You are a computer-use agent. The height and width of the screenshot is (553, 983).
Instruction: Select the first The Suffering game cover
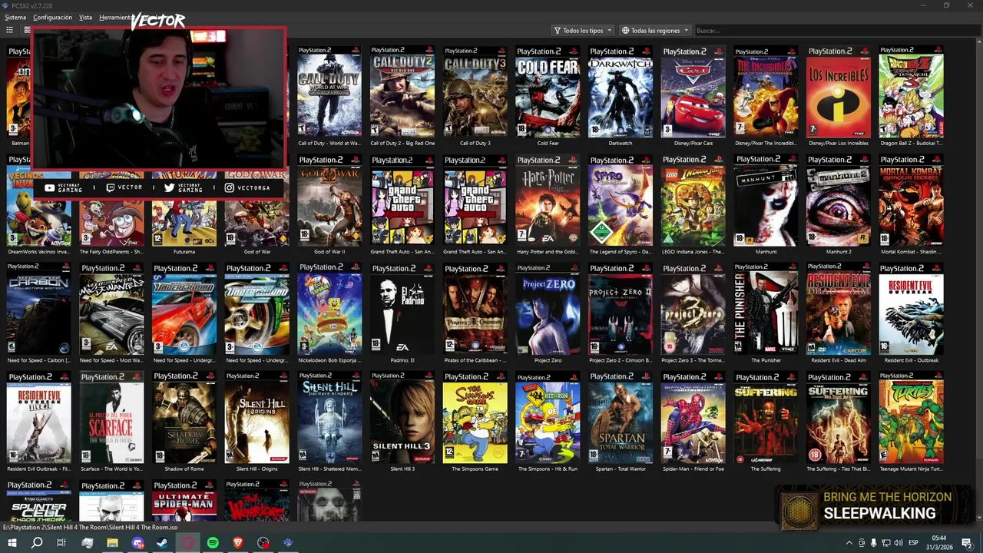tap(766, 418)
